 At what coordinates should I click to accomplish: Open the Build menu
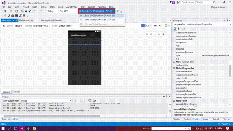(x=35, y=7)
